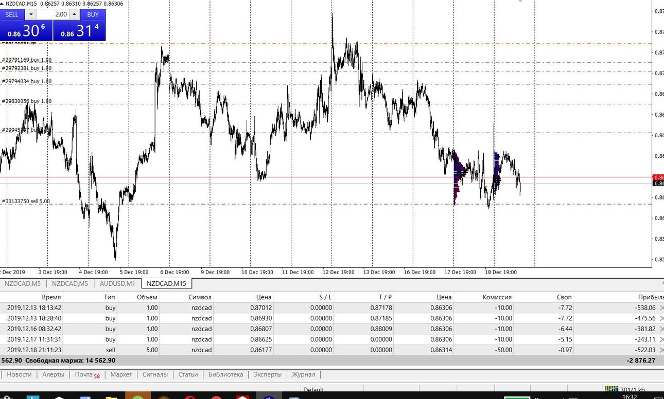Open the Статьи terminal tab
The width and height of the screenshot is (664, 399).
[188, 374]
